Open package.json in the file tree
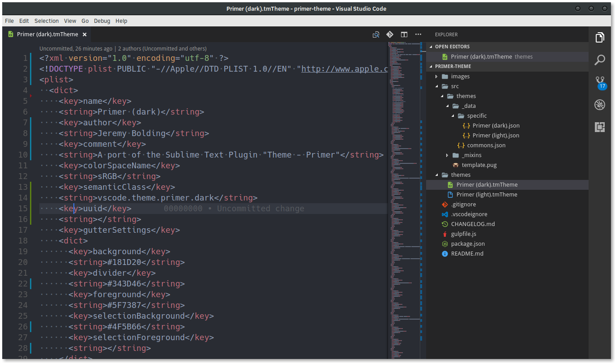The height and width of the screenshot is (363, 615). 468,244
